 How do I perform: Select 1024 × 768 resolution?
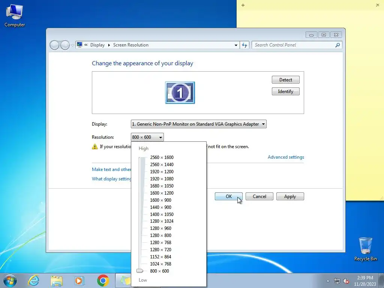(160, 264)
